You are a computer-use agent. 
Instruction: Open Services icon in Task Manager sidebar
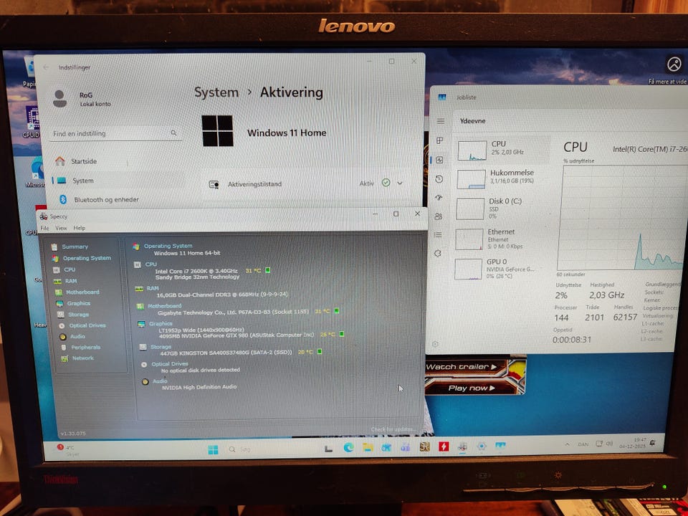pyautogui.click(x=439, y=253)
